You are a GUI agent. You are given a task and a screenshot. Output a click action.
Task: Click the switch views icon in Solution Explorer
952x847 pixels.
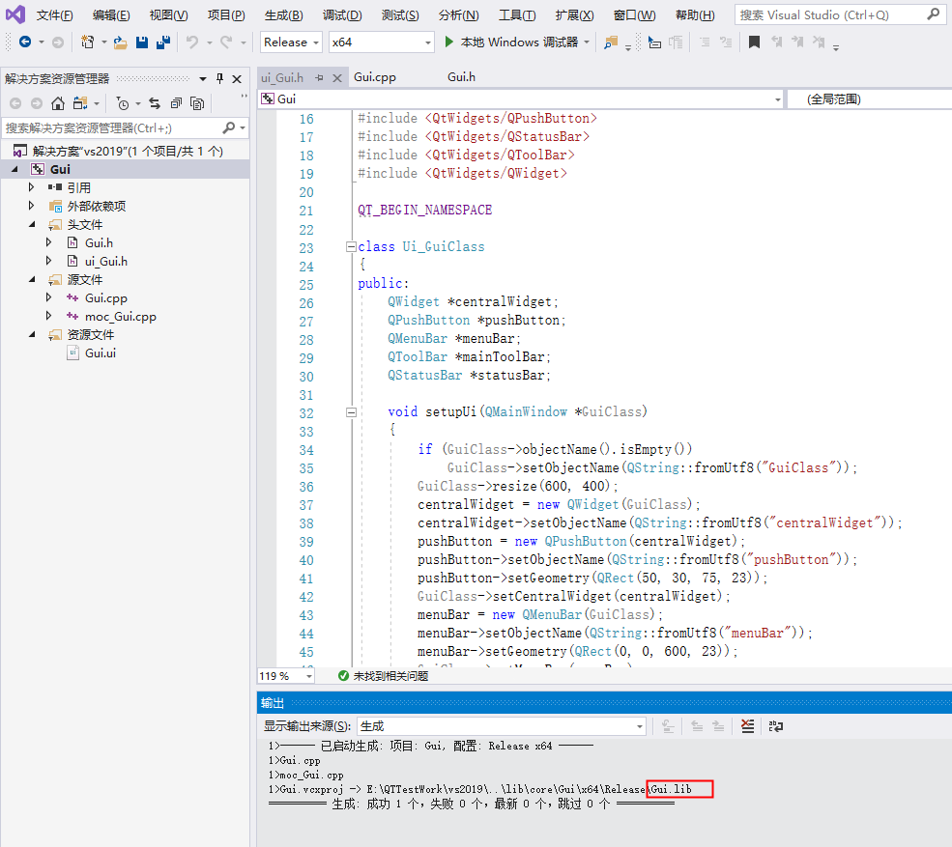pos(80,103)
